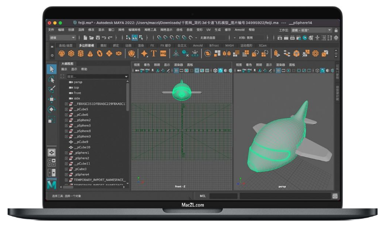Open the Arnold menu
390x232 pixels.
coord(239,30)
